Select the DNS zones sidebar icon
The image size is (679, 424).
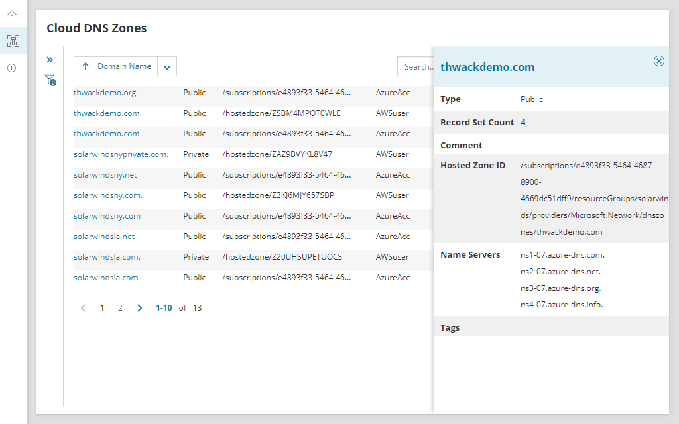click(x=12, y=40)
